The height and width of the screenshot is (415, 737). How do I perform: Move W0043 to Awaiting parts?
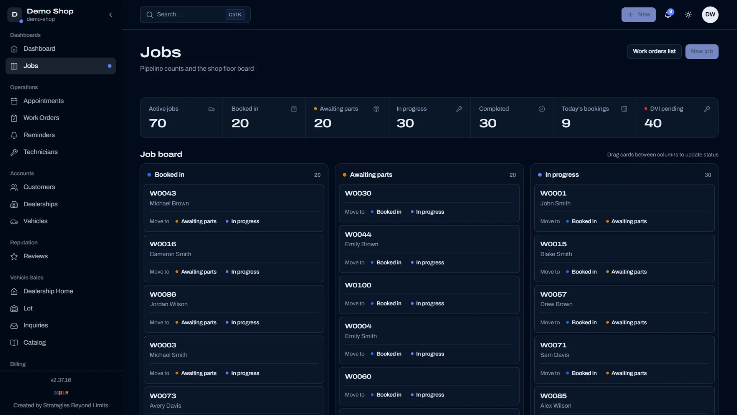point(196,222)
